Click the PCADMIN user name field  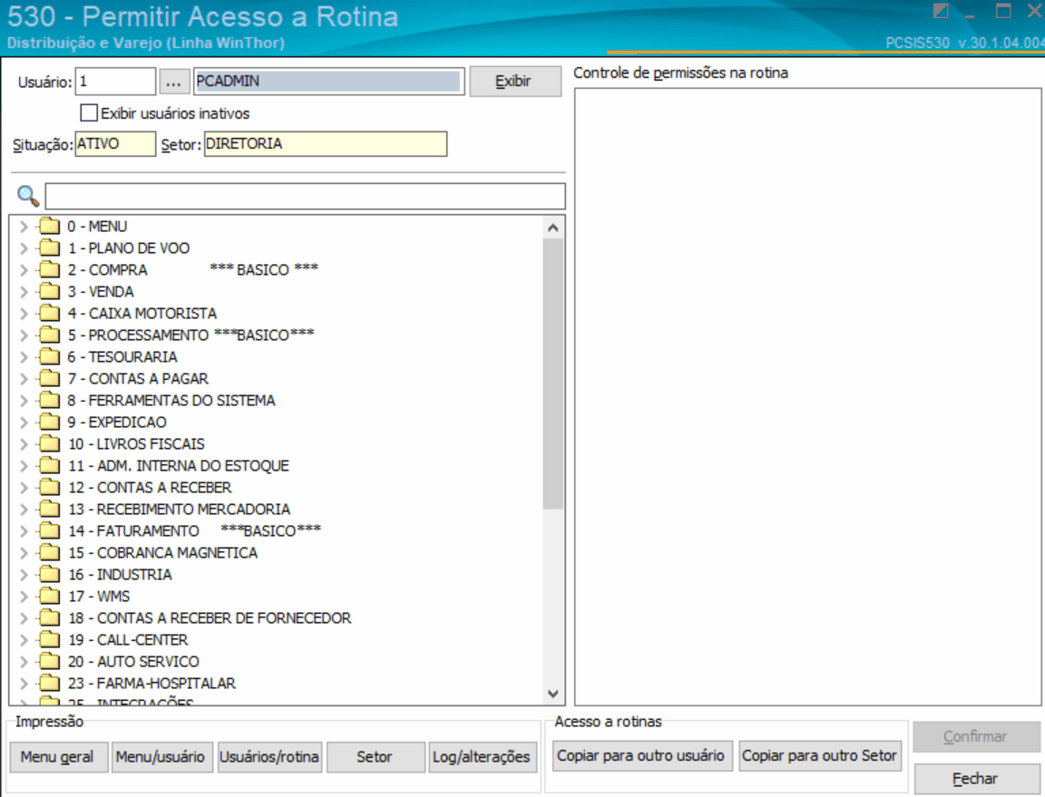327,82
